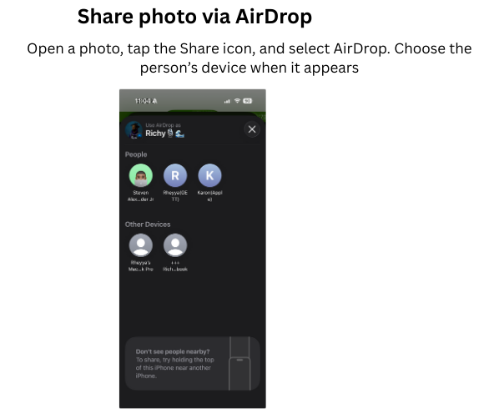Pick the Karon contact circle with letter K
Viewport: 499px width, 409px height.
209,175
